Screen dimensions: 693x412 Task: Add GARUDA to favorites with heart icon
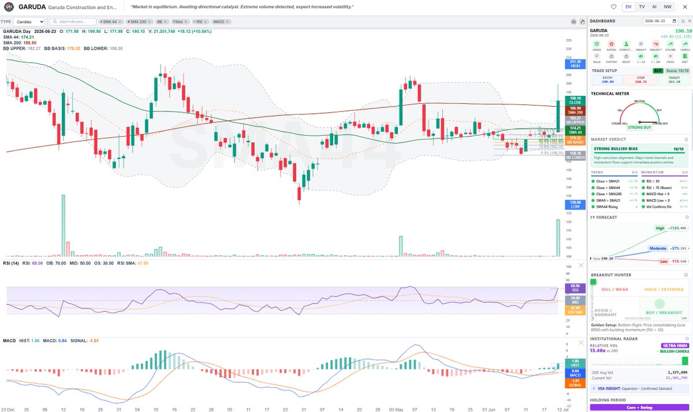614,7
